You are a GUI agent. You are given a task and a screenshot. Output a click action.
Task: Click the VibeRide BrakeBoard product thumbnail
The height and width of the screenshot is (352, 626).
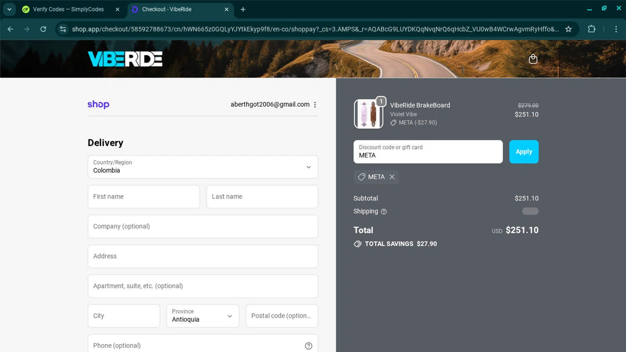(x=369, y=114)
